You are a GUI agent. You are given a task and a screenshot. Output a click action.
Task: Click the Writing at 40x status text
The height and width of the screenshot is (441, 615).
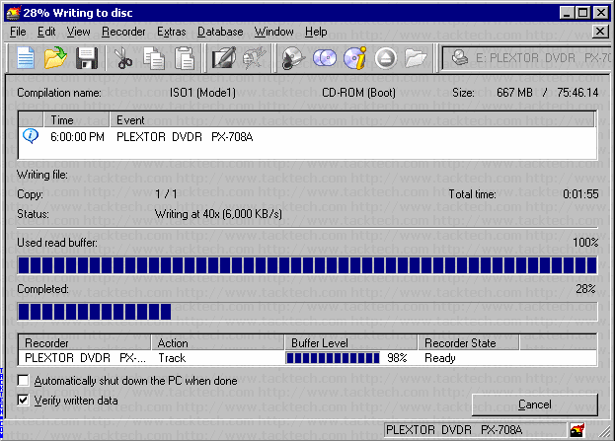click(x=218, y=214)
